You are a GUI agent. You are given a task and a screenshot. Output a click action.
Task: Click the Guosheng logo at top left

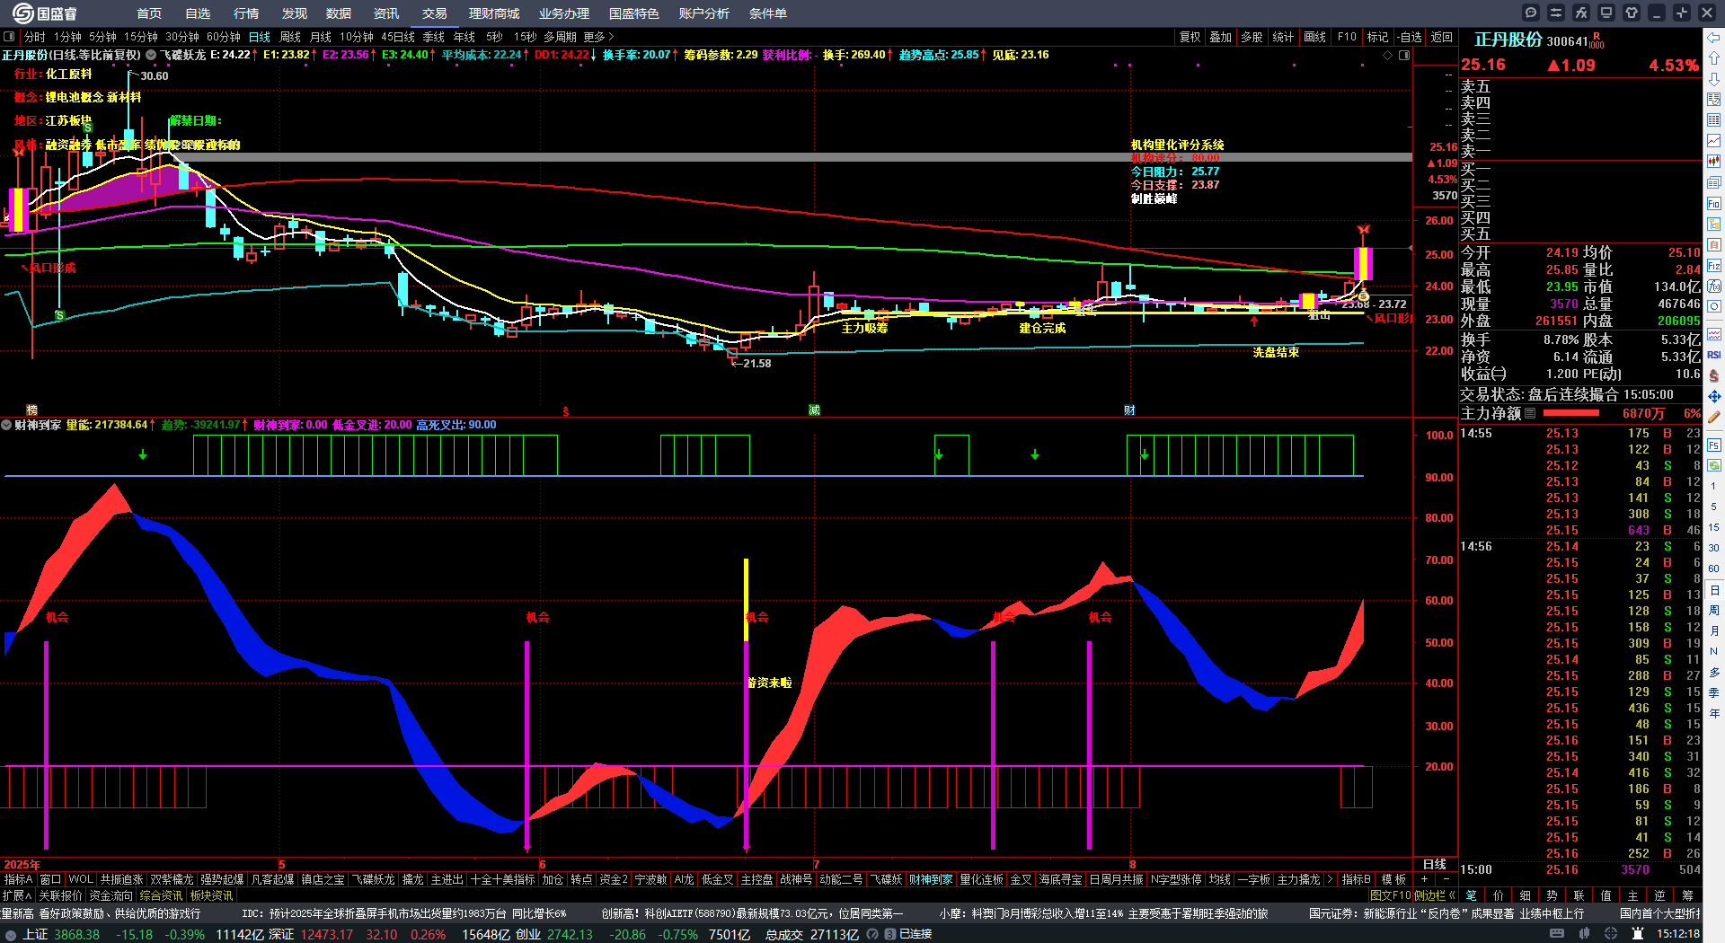coord(44,13)
